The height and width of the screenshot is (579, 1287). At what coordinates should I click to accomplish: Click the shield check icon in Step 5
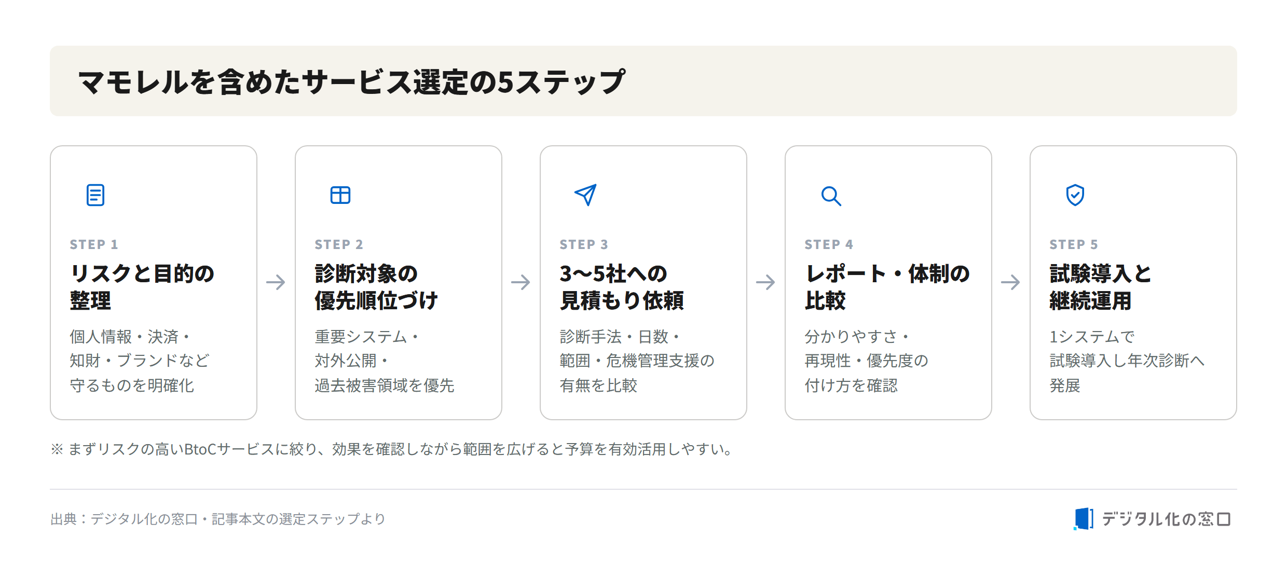tap(1075, 195)
